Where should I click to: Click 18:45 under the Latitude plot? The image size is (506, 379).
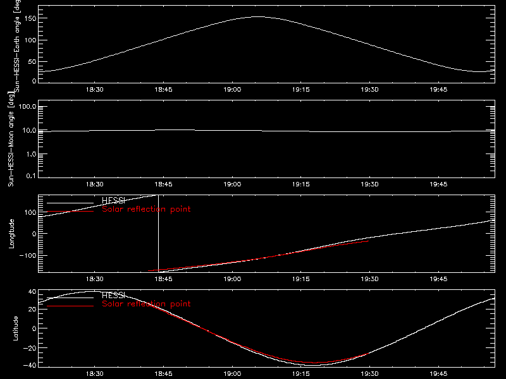tap(163, 374)
